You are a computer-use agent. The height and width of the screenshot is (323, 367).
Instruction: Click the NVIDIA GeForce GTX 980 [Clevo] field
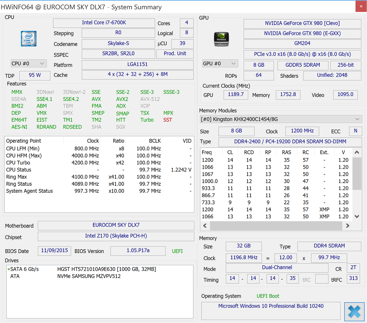click(x=302, y=23)
